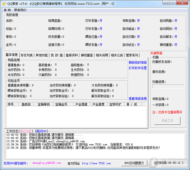The width and height of the screenshot is (190, 170).
Task: Click email link shenglin_yu@126.com at bottom
Action: pos(47,163)
